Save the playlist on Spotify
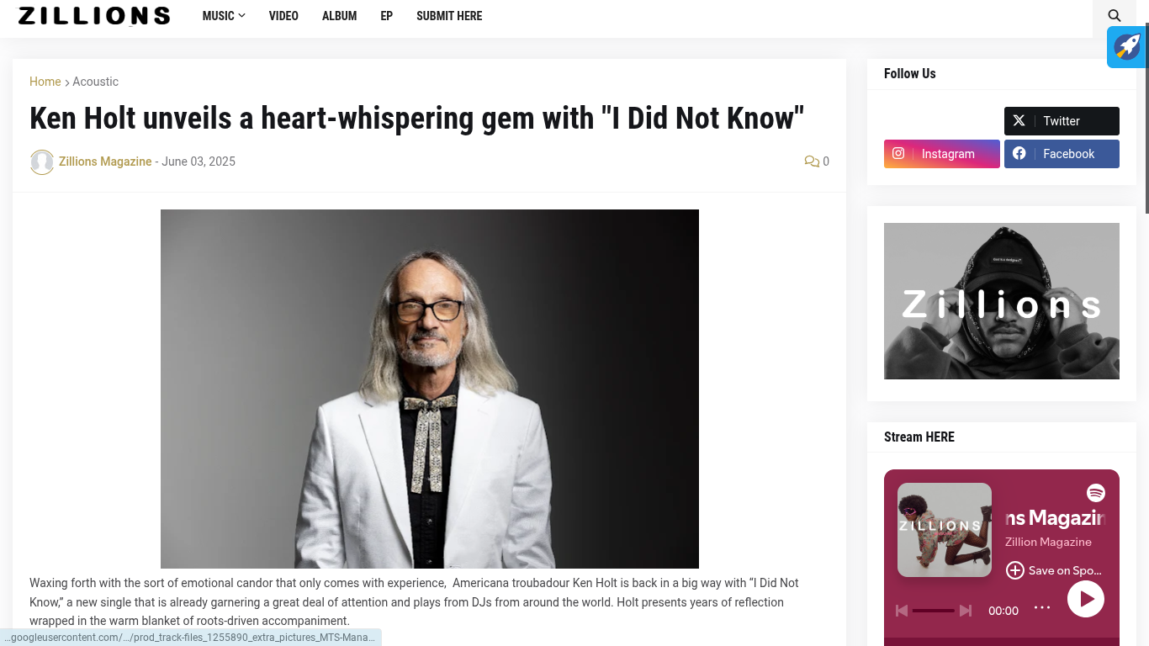This screenshot has height=646, width=1149. click(1054, 570)
